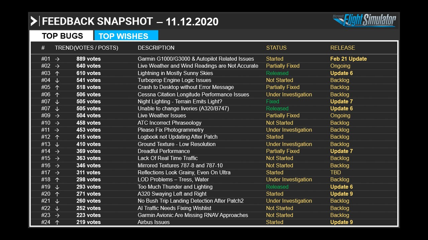
Task: Click the 889 votes count
Action: pos(88,59)
